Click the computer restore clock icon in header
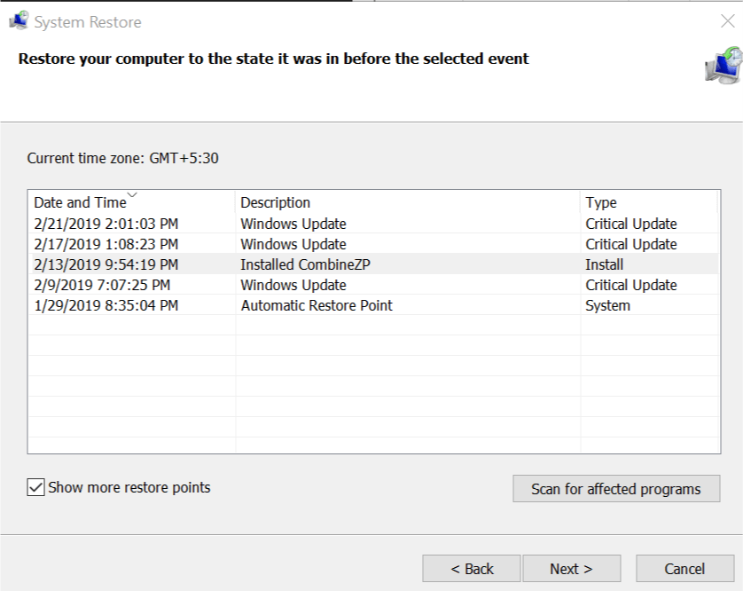 click(723, 66)
